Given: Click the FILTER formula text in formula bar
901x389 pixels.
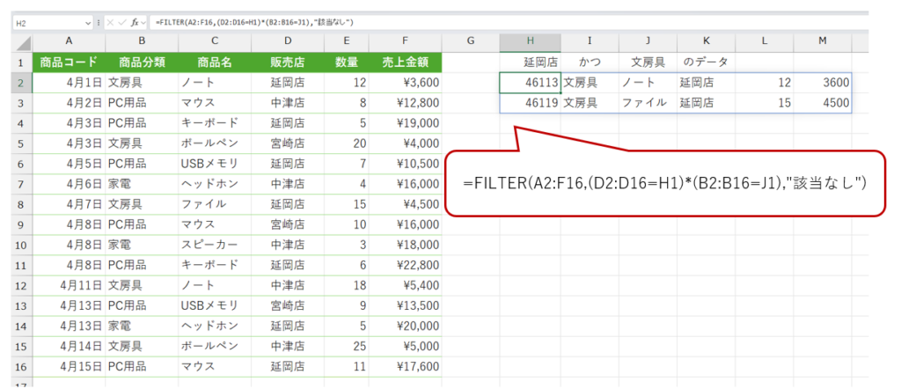Looking at the screenshot, I should point(253,22).
